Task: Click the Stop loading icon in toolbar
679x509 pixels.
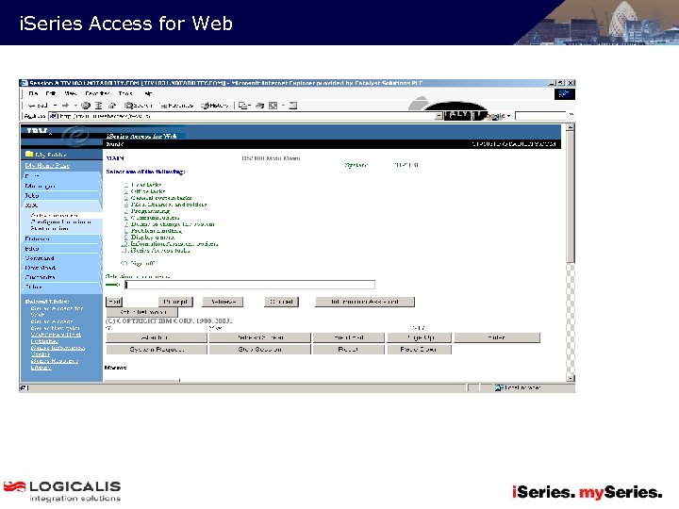Action: coord(86,106)
